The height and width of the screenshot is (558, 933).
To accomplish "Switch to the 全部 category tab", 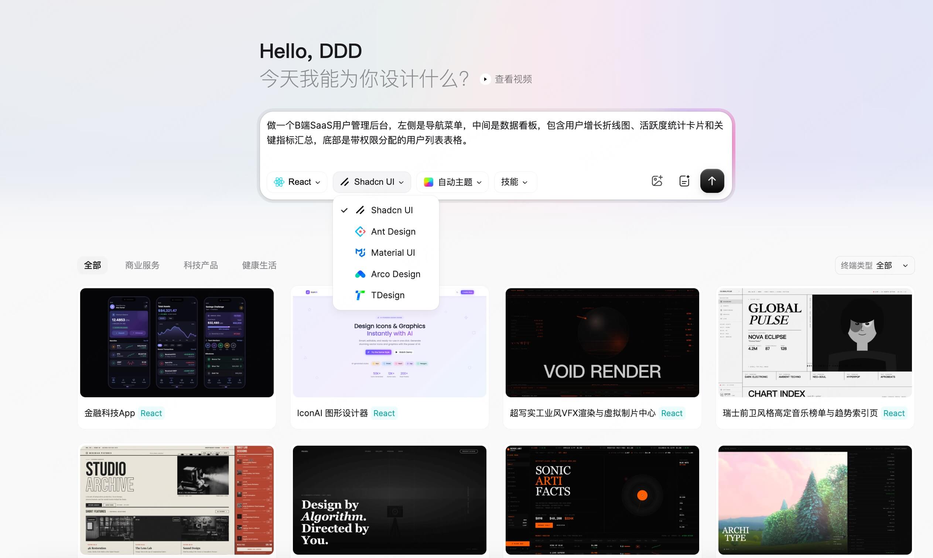I will click(x=92, y=265).
